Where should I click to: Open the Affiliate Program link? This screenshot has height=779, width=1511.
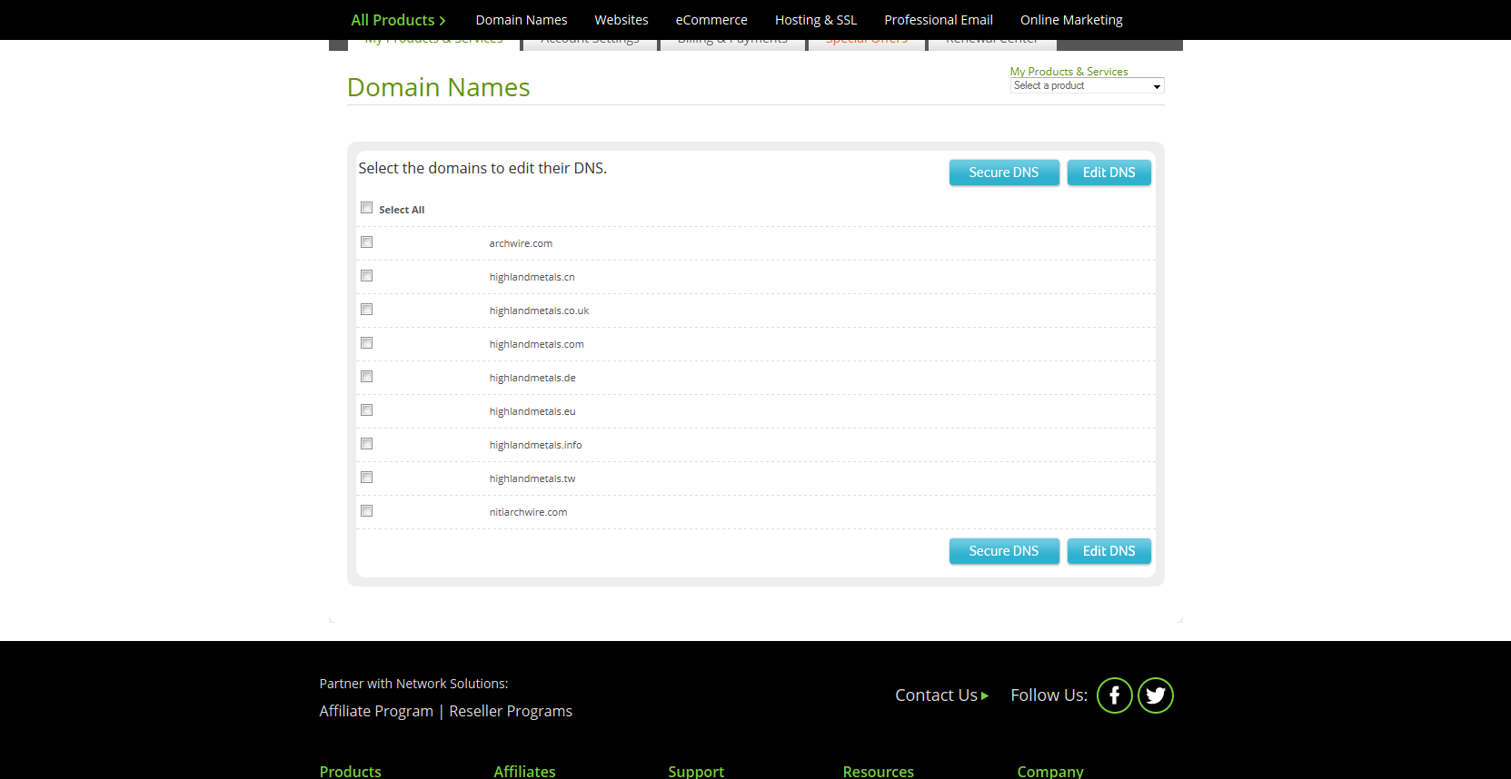[x=376, y=711]
